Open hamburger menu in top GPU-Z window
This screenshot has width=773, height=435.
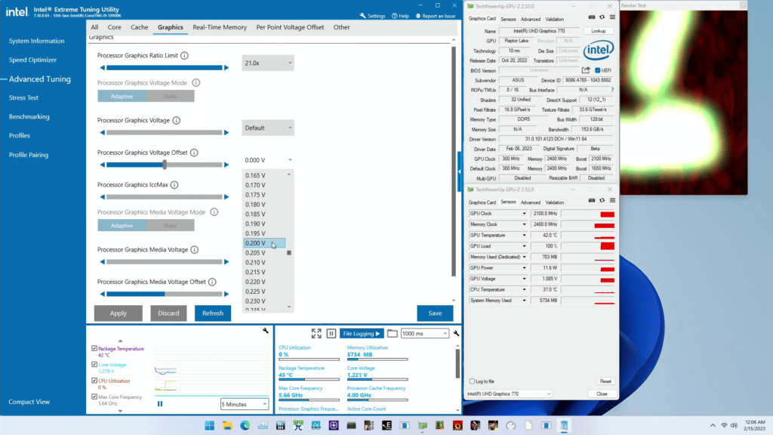click(x=612, y=17)
